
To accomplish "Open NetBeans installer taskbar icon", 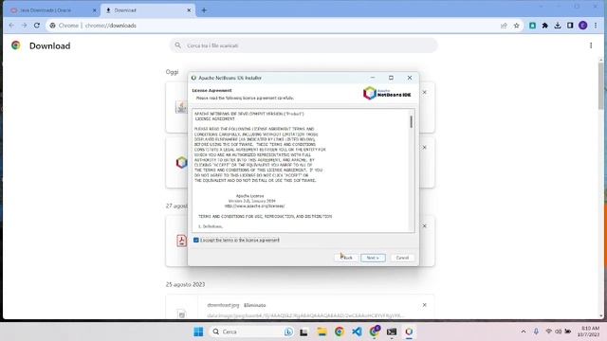I will coord(409,332).
